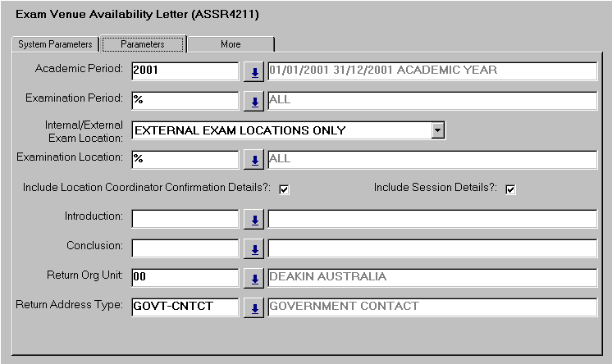Focus the Examination Period code field
This screenshot has width=612, height=364.
[184, 101]
